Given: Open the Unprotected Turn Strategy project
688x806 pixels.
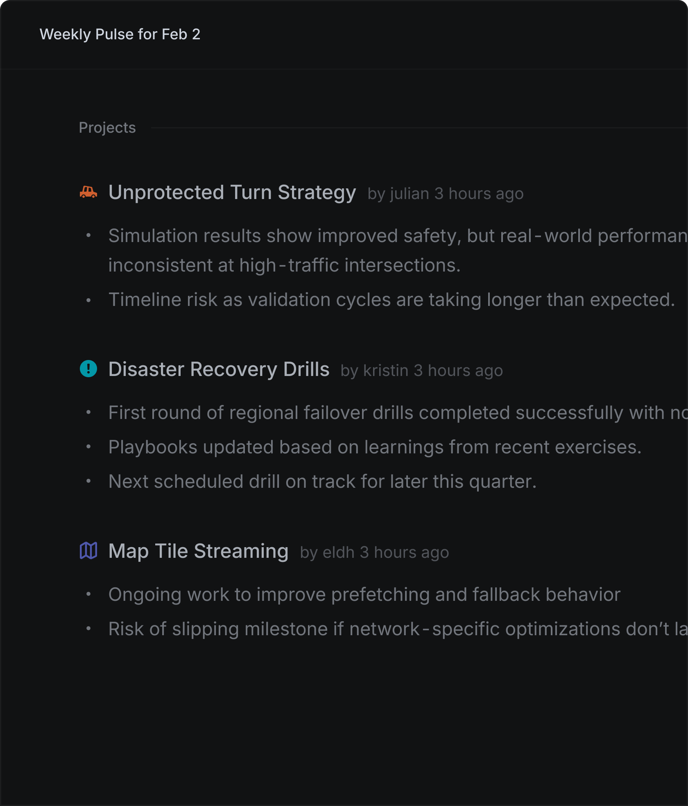Looking at the screenshot, I should (232, 192).
